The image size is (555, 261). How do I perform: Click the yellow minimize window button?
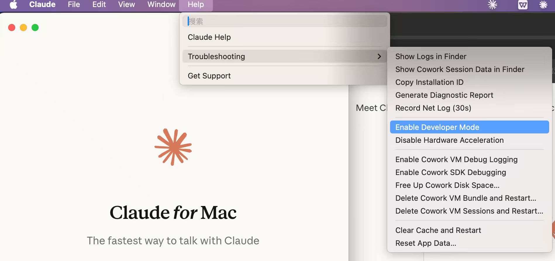23,28
